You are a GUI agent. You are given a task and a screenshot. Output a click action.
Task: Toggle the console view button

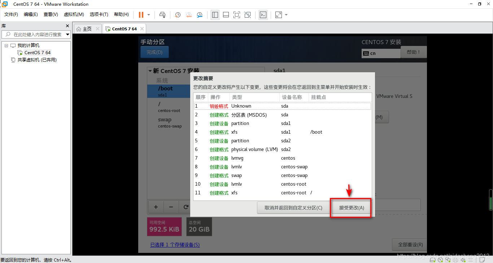(263, 15)
